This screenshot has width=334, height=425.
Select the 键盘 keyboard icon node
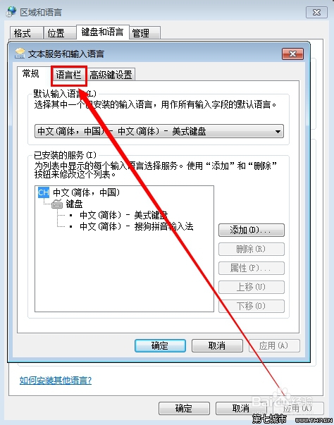[57, 204]
